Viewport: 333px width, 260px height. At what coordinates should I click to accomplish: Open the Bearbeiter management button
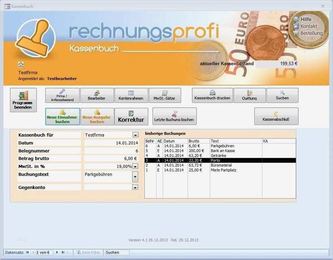click(x=97, y=96)
